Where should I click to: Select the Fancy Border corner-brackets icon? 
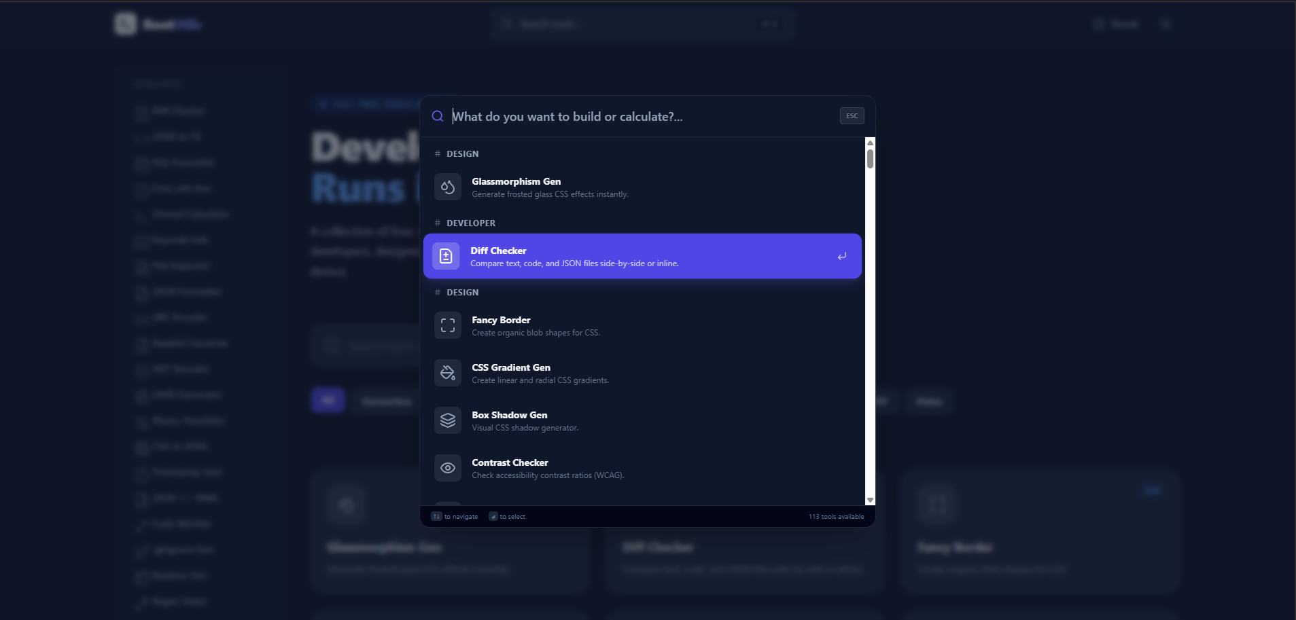coord(447,325)
